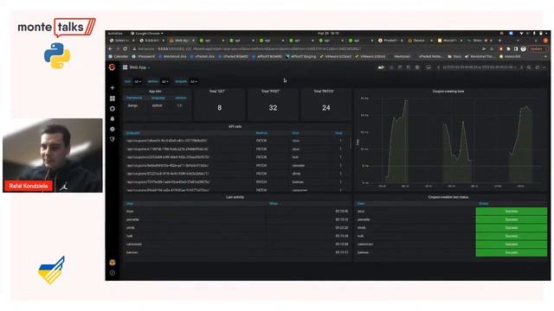The height and width of the screenshot is (311, 554).
Task: Open the Create plus menu in sidebar
Action: coord(113,88)
